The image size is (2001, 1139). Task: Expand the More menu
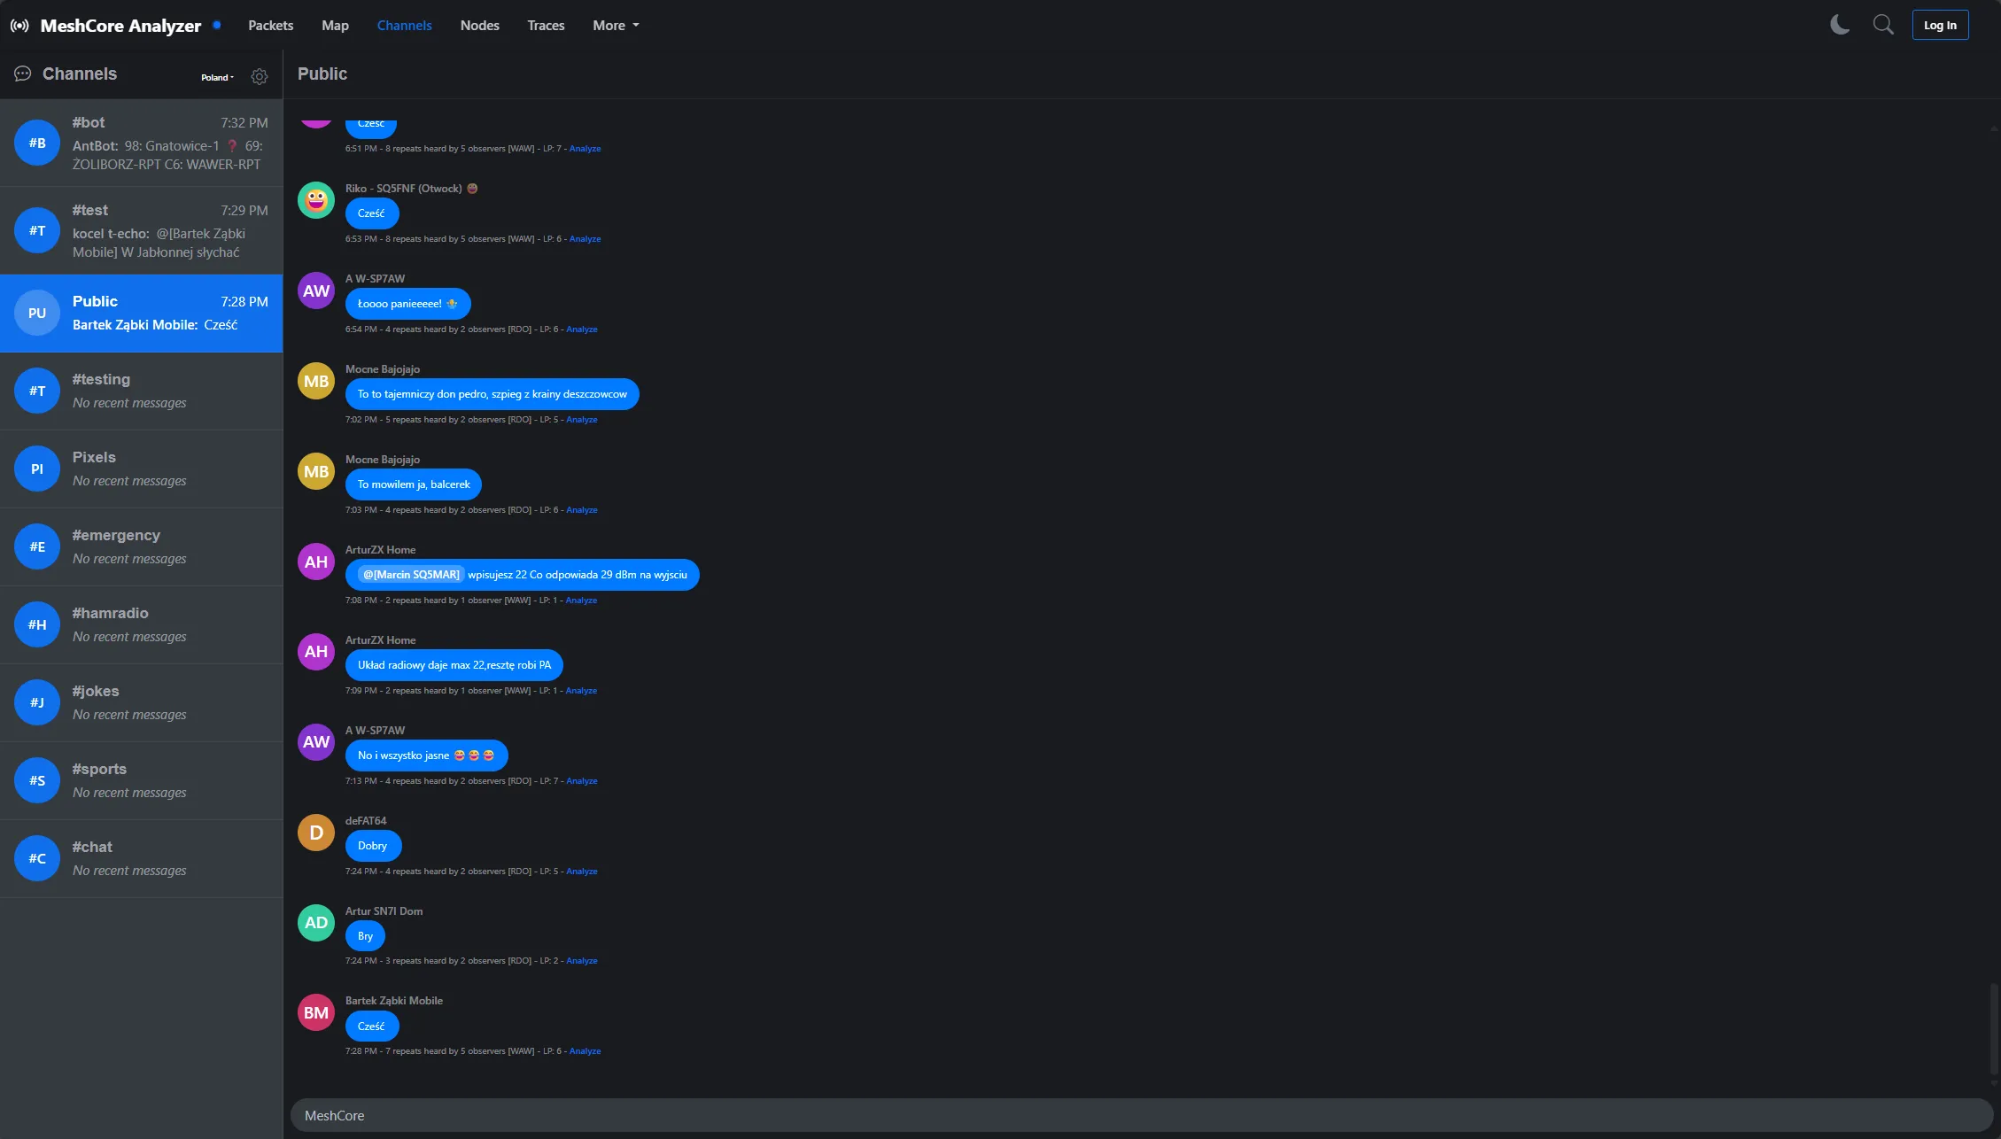616,26
